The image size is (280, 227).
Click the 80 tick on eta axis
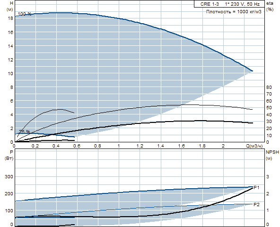coord(269,87)
